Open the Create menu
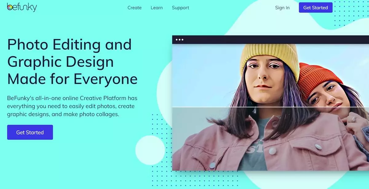 coord(134,8)
